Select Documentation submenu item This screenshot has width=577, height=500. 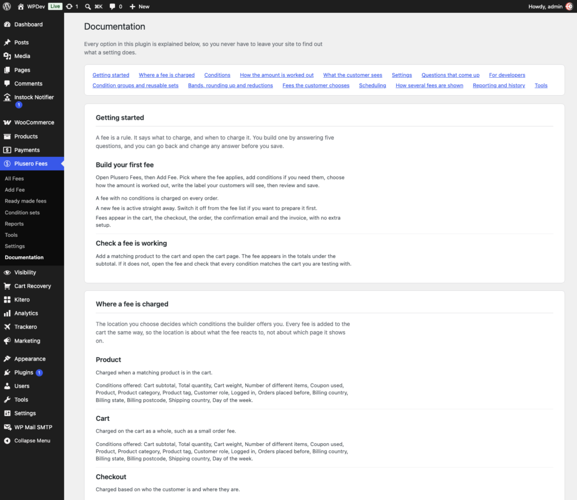point(24,257)
